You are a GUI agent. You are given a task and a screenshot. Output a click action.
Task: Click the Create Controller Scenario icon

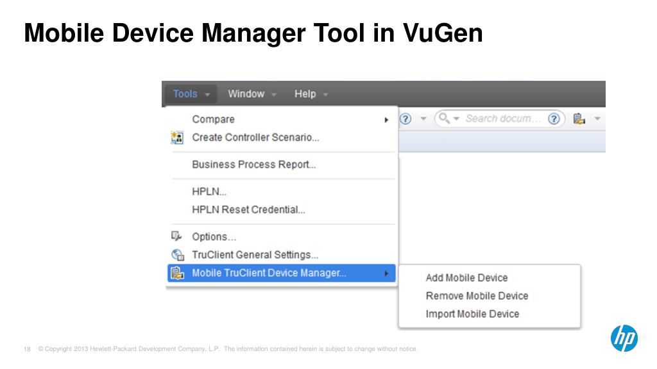(177, 137)
